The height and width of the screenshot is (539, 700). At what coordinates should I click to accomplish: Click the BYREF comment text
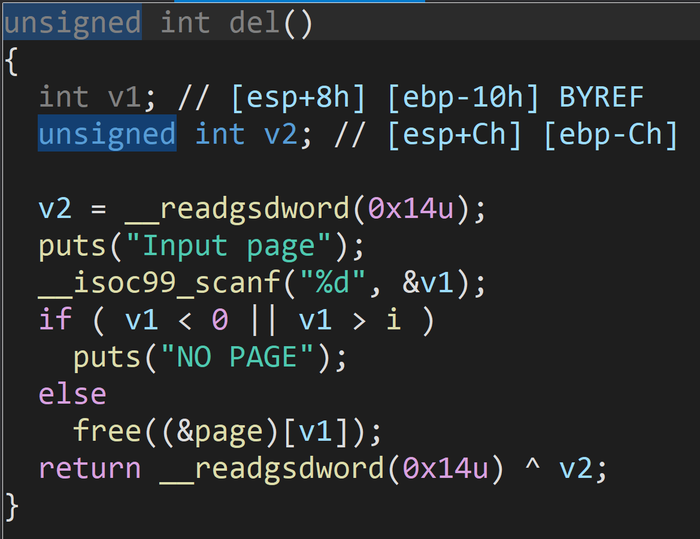pos(601,97)
